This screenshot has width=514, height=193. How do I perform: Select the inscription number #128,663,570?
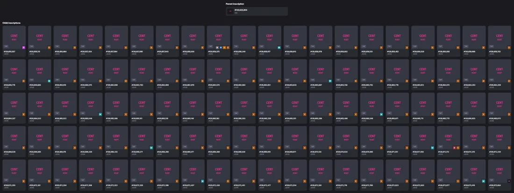[214, 85]
